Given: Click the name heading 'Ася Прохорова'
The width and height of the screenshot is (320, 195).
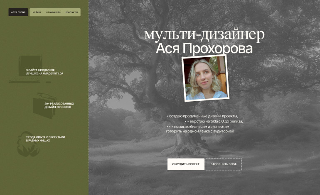Looking at the screenshot, I should tap(204, 49).
